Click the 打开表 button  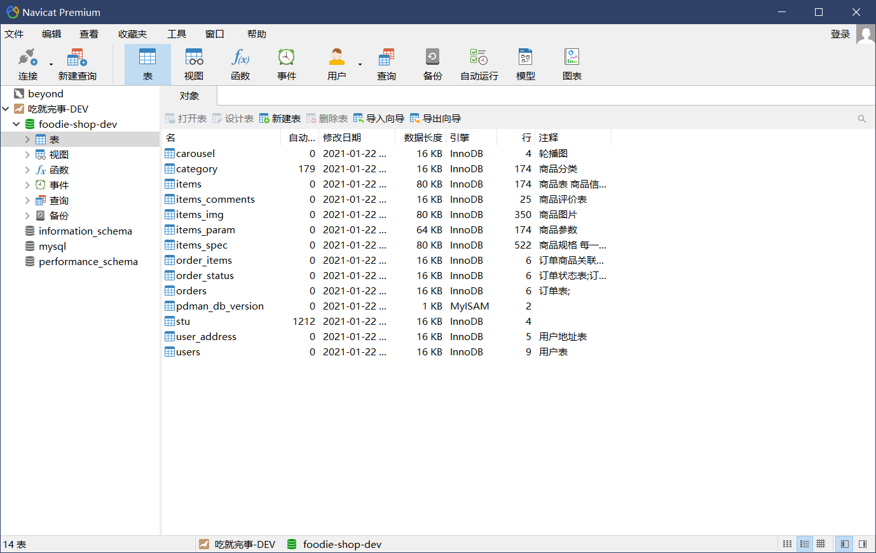[x=186, y=119]
